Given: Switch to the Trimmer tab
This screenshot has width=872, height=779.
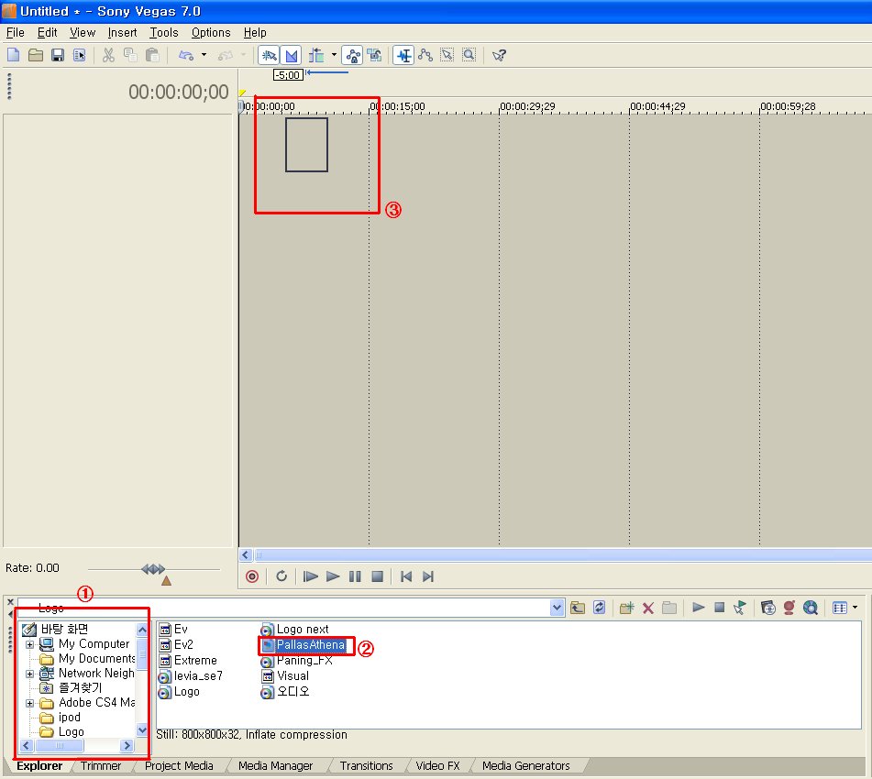Looking at the screenshot, I should [x=101, y=765].
